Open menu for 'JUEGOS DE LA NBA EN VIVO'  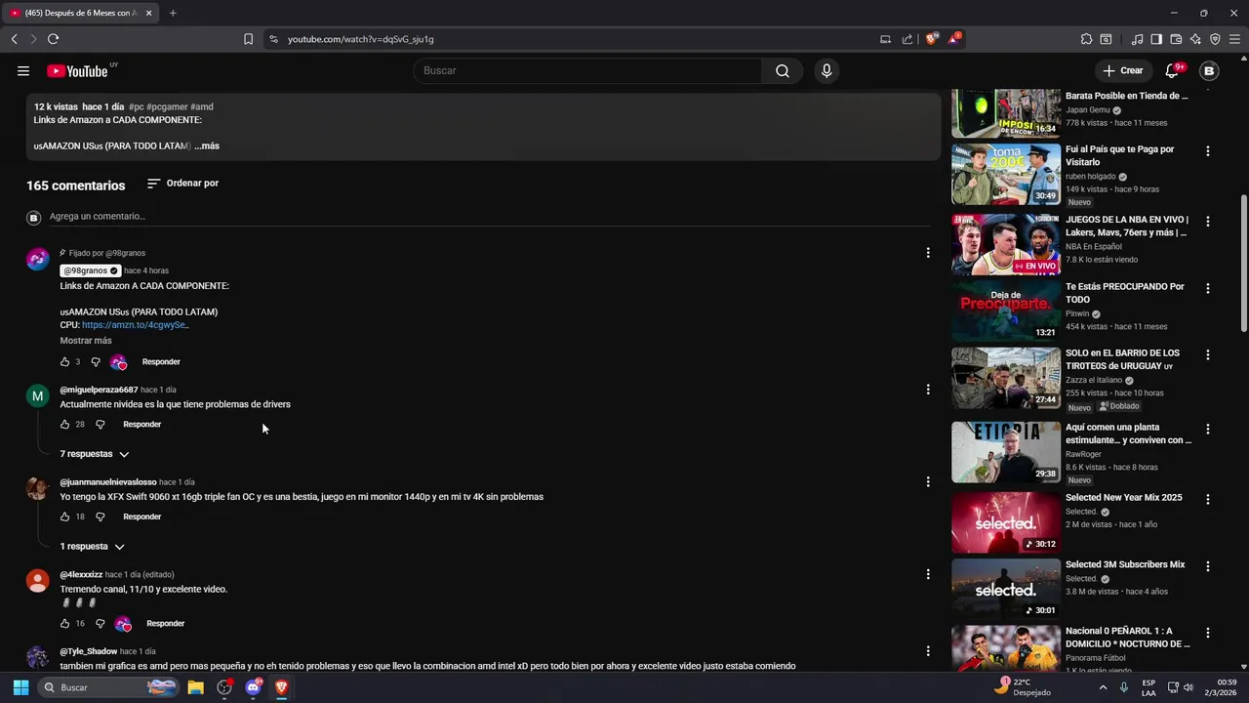click(1208, 223)
